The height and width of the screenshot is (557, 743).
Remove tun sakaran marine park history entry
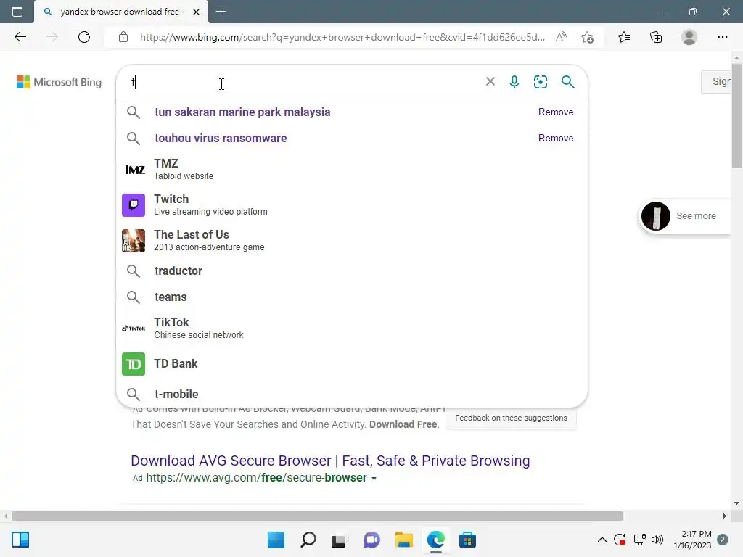coord(556,112)
